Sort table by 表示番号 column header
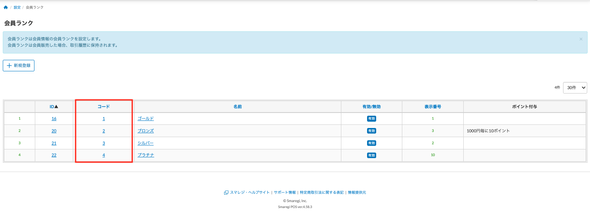Viewport: 590px width, 212px height. coord(433,107)
